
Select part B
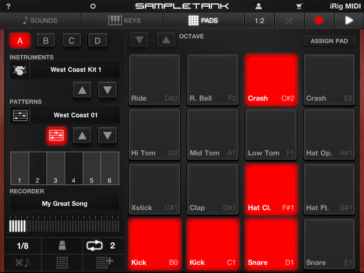click(x=46, y=41)
